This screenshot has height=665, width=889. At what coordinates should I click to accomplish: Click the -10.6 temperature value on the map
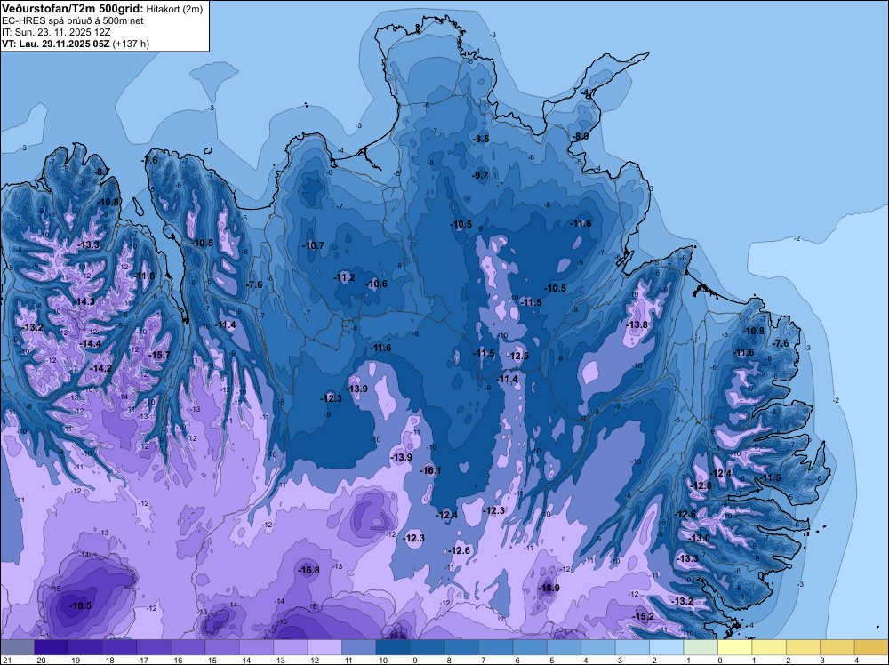[x=376, y=284]
